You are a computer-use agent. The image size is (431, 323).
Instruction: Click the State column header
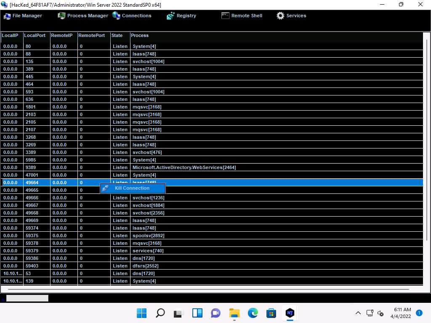[x=117, y=35]
